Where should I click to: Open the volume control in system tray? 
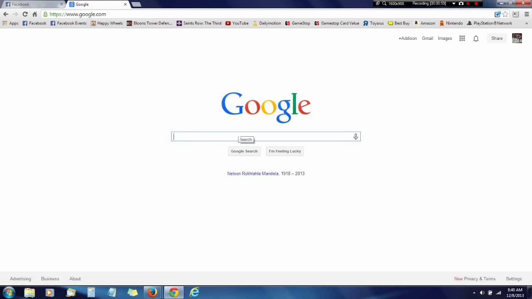point(482,293)
